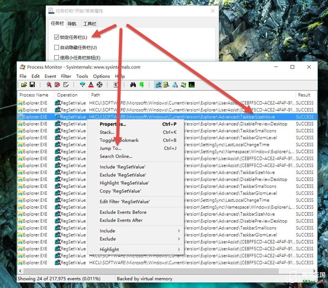This screenshot has height=288, width=328.
Task: Click the Process Monitor title bar icon
Action: pos(23,67)
